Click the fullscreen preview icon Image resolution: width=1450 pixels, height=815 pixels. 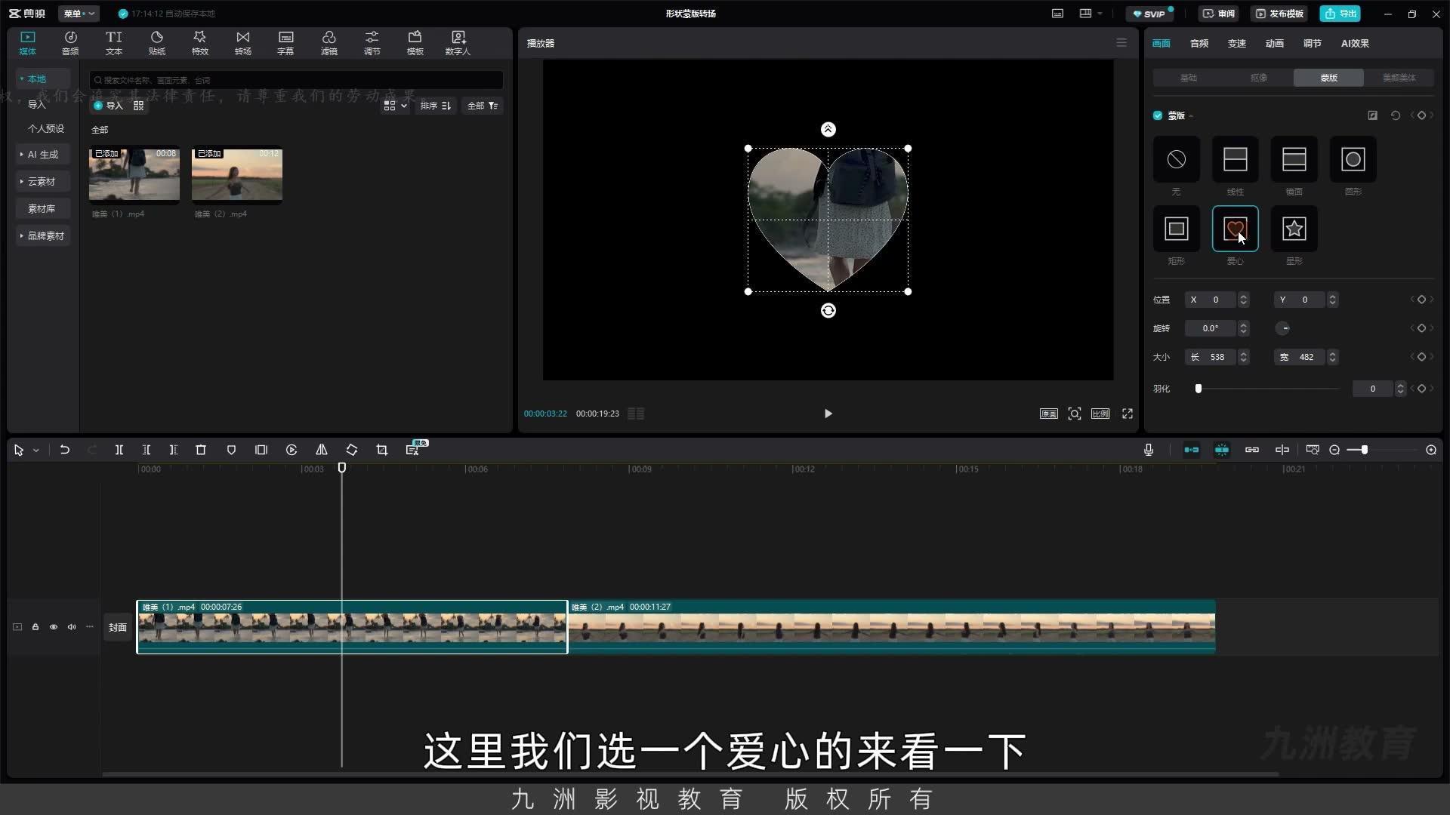tap(1127, 414)
